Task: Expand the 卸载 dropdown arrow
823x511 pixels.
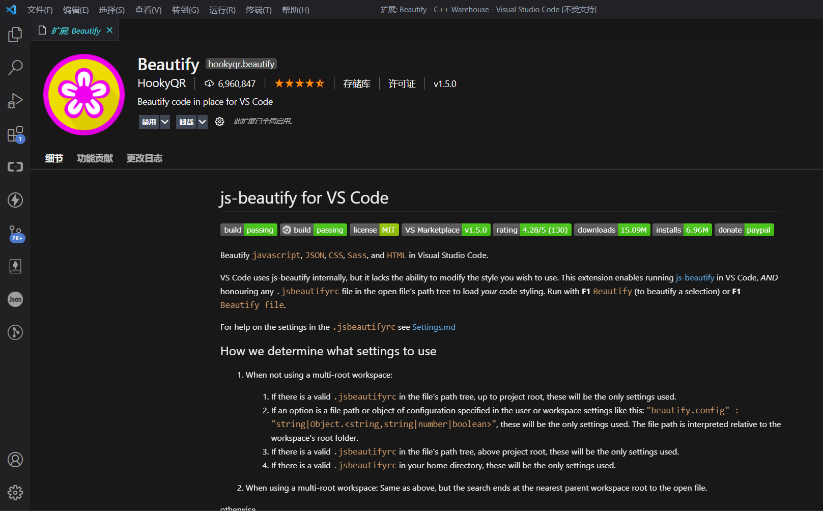Action: point(202,122)
